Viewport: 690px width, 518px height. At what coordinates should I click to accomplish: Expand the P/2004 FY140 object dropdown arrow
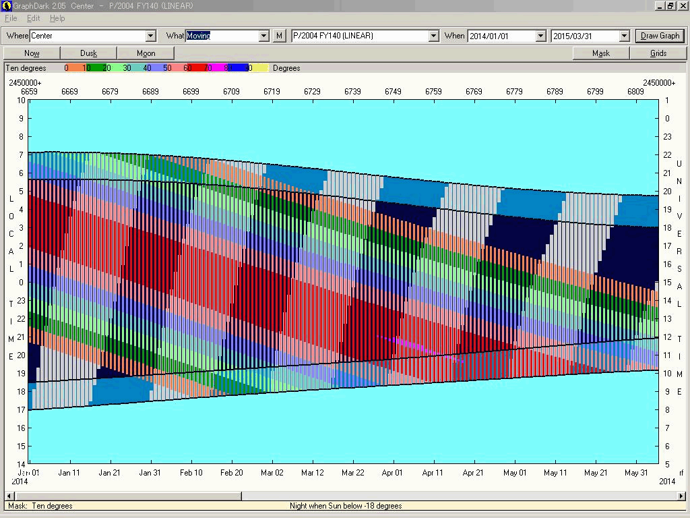point(433,36)
